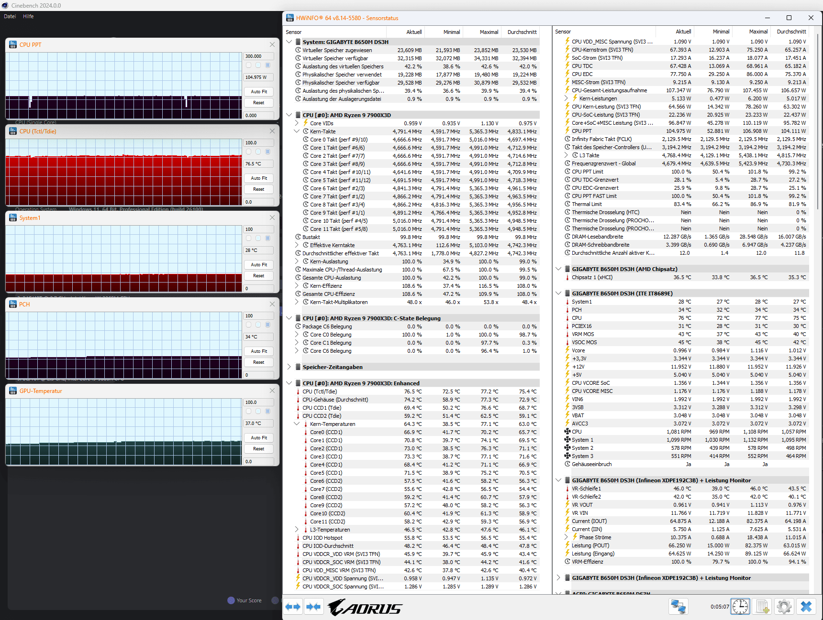Expand the Core VIDs node
Screen dimensions: 823x620
(297, 123)
